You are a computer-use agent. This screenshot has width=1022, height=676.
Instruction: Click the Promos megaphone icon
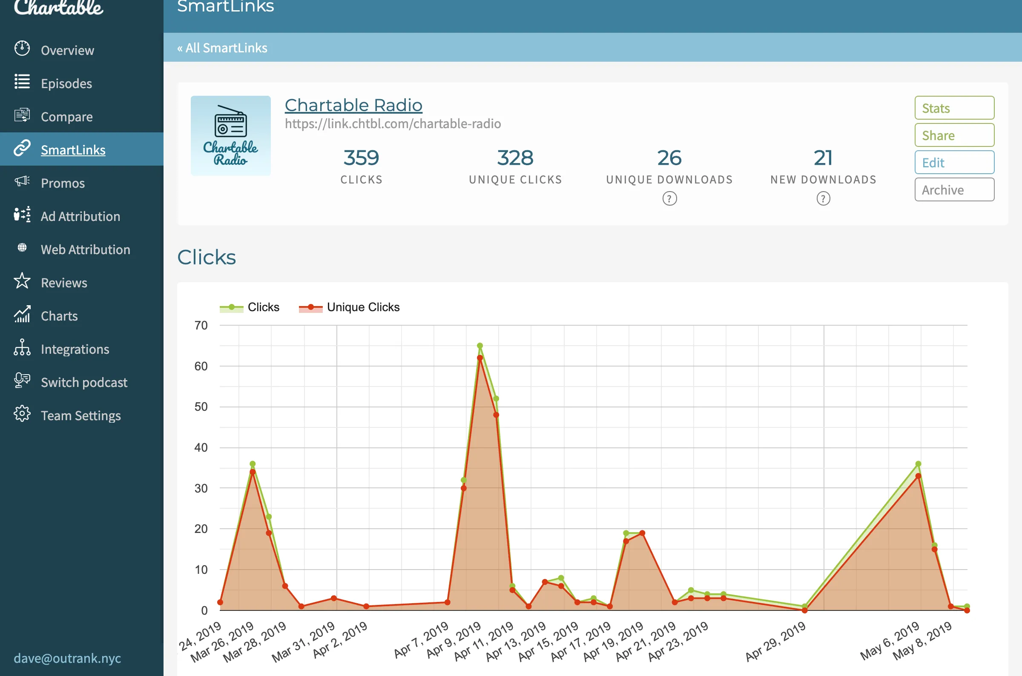click(x=22, y=181)
